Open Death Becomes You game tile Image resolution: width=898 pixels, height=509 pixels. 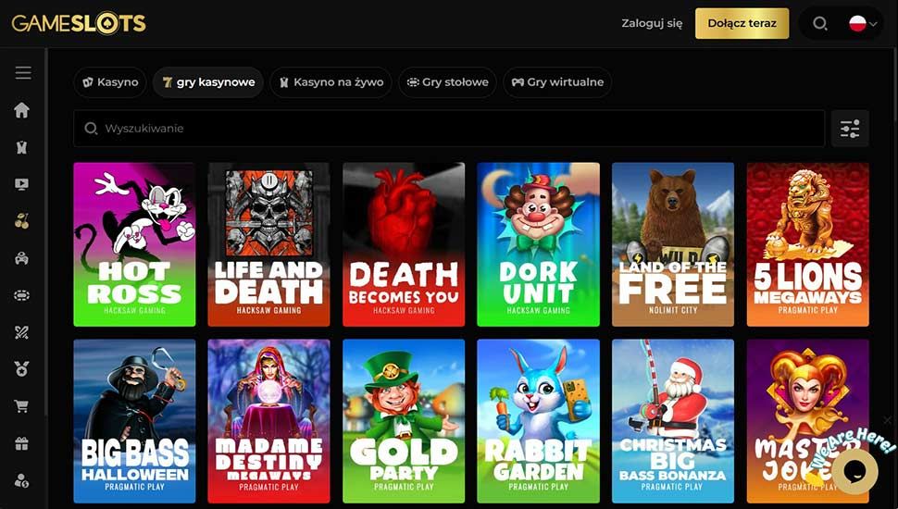[404, 244]
